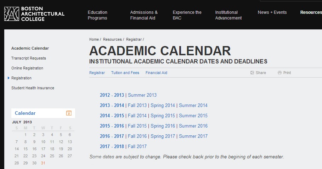Click the Share icon
This screenshot has height=169, width=322.
252,73
